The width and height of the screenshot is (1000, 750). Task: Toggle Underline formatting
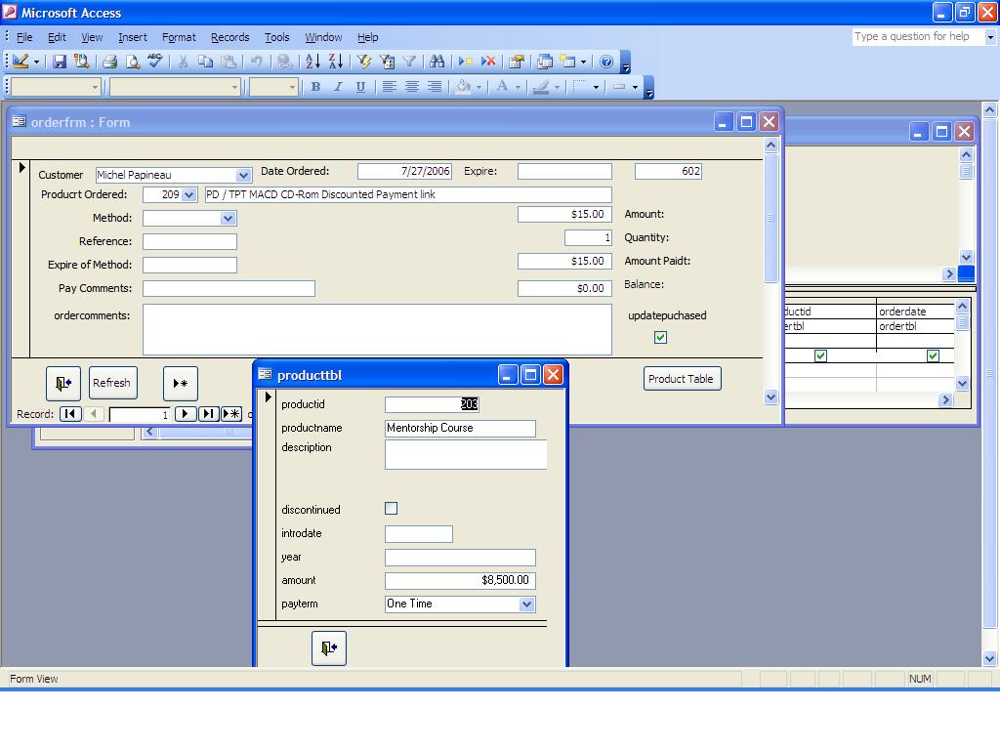(x=360, y=87)
